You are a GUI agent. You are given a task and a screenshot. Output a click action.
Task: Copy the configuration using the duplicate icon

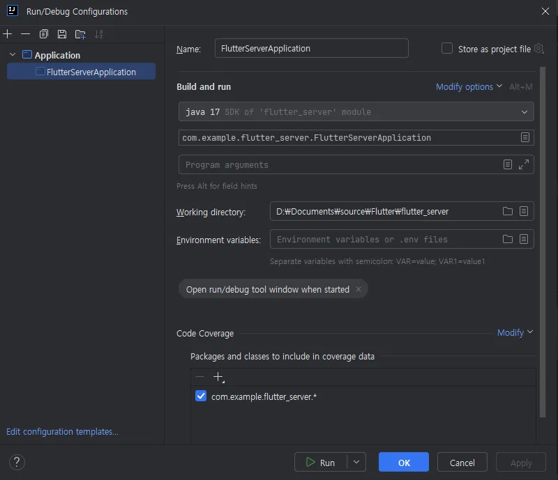point(43,34)
